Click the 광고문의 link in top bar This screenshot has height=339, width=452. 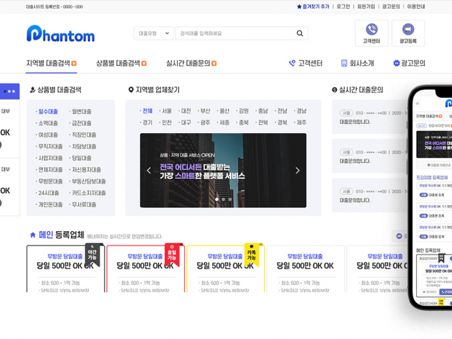tap(391, 7)
